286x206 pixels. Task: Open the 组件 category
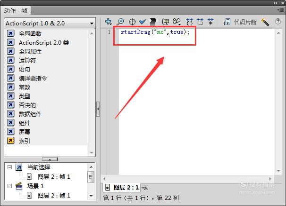pos(25,123)
